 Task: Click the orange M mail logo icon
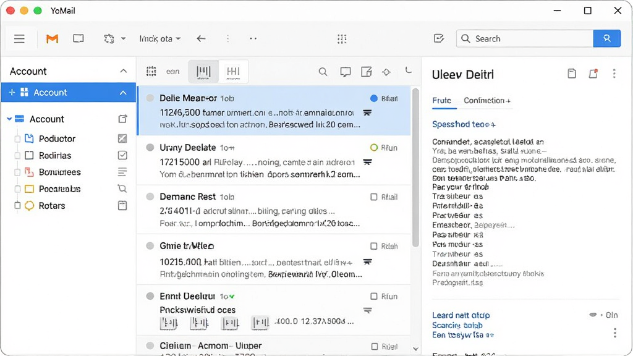pos(52,39)
